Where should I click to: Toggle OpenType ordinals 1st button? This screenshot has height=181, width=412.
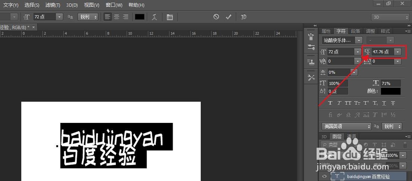click(384, 115)
